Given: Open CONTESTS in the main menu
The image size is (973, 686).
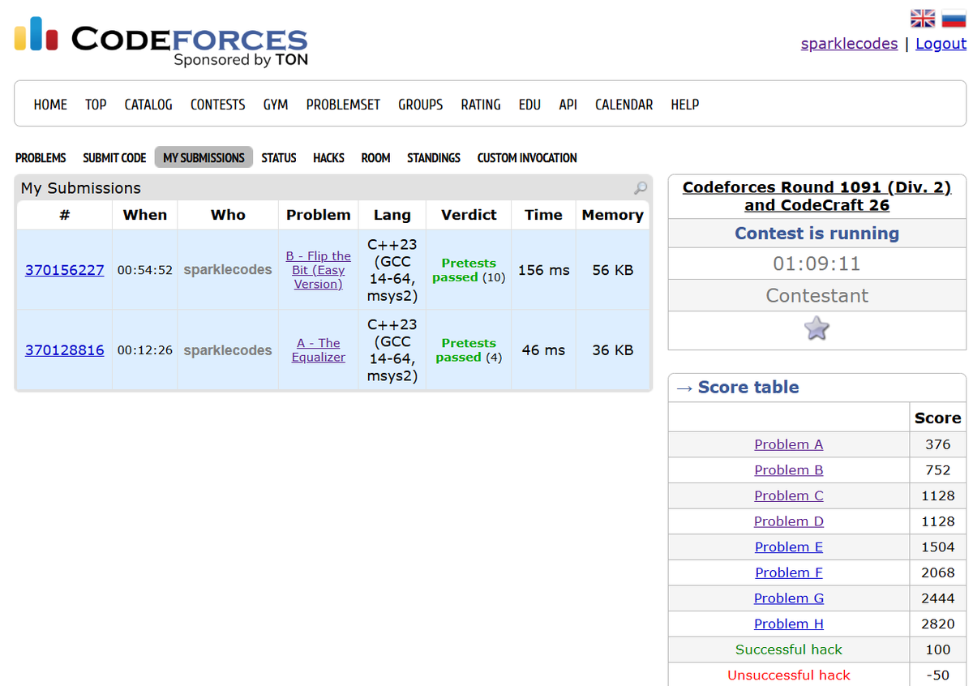Looking at the screenshot, I should pos(218,105).
